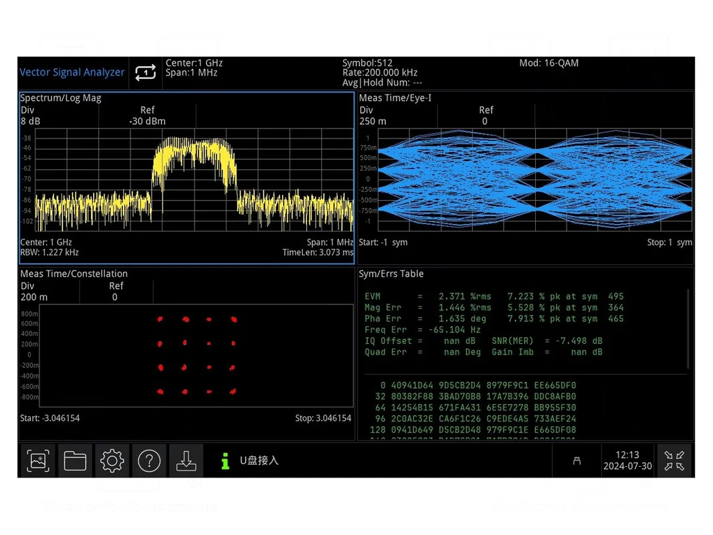Select the Symbol:512 setting
This screenshot has width=713, height=535.
[x=367, y=63]
